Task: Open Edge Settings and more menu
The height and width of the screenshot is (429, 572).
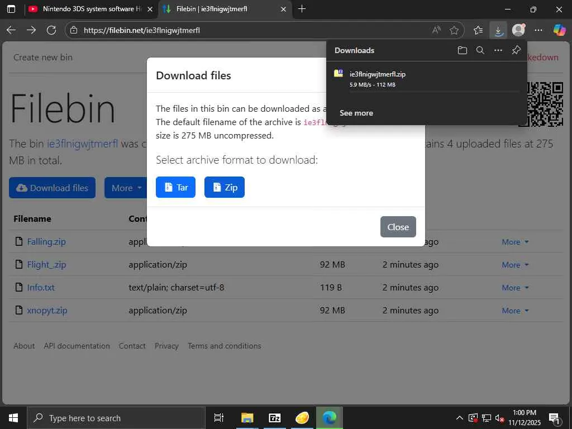Action: coord(538,30)
